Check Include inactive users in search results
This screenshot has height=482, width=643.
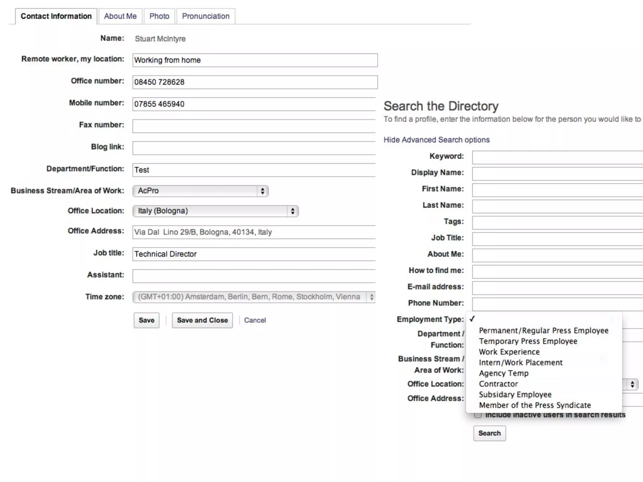pos(478,415)
